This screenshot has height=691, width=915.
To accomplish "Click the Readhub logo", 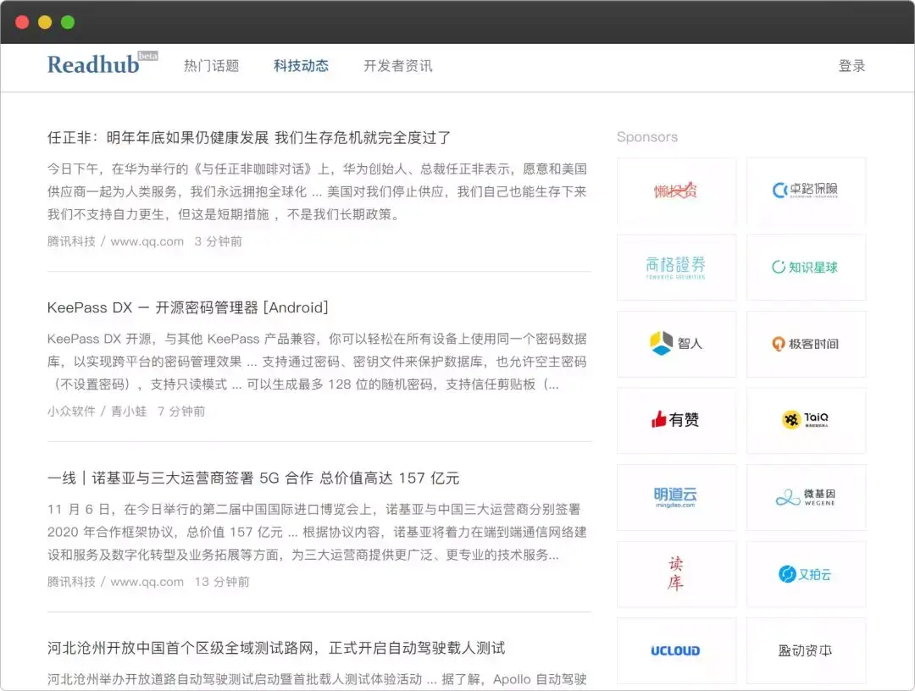I will (95, 64).
